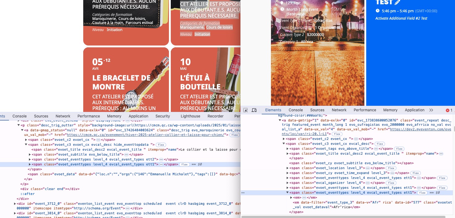Click the highlighted Initiation level label
Viewport: 455px width, 218px height.
(x=202, y=34)
